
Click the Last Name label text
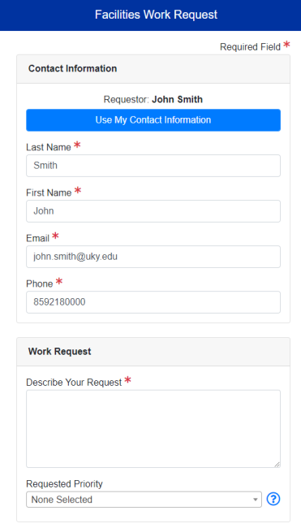49,148
